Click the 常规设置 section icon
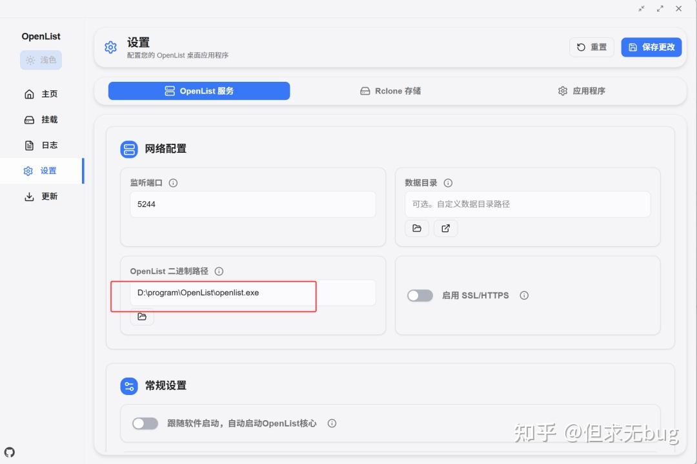Image resolution: width=697 pixels, height=464 pixels. click(129, 386)
